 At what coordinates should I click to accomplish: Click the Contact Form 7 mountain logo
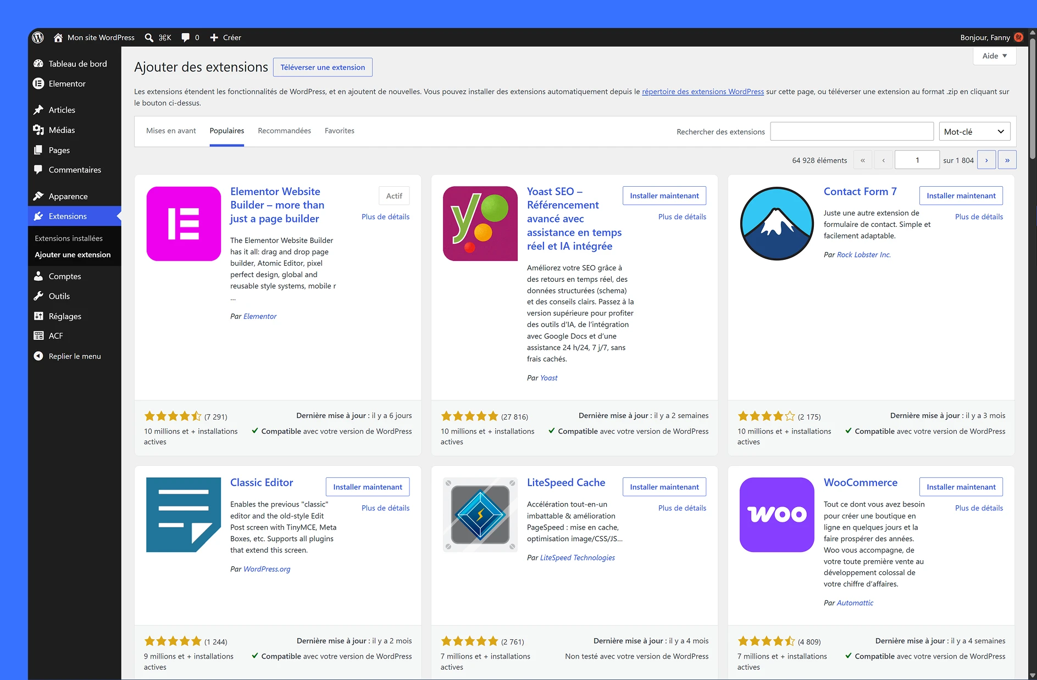[x=777, y=224]
